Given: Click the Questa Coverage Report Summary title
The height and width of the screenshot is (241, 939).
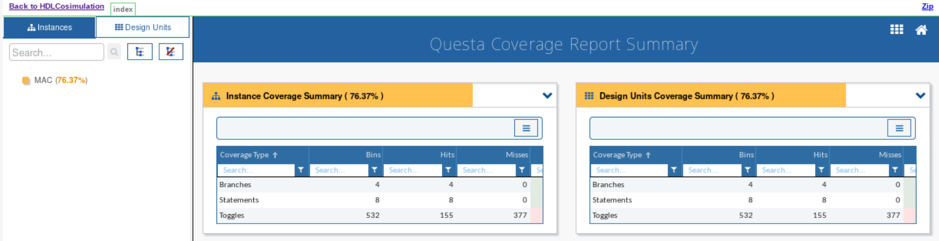Looking at the screenshot, I should 563,44.
